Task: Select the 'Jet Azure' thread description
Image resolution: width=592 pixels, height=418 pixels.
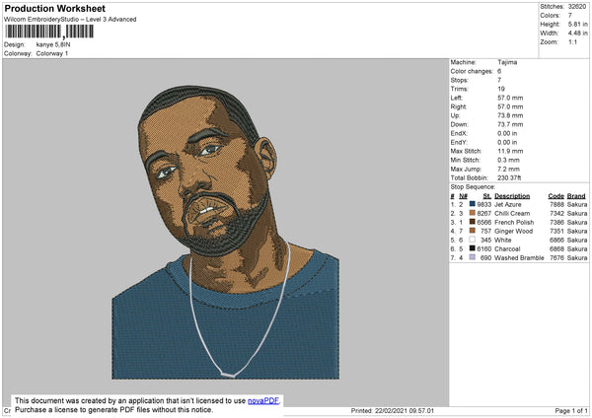Action: pos(508,204)
